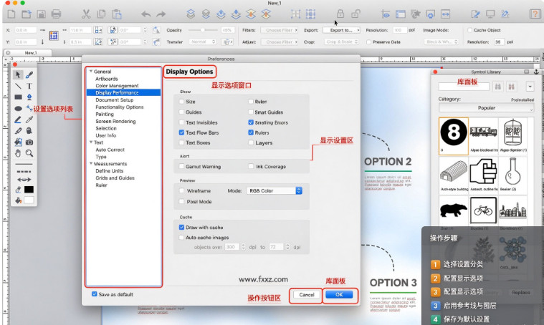Image resolution: width=544 pixels, height=325 pixels.
Task: Click the Cancel button
Action: pos(306,294)
